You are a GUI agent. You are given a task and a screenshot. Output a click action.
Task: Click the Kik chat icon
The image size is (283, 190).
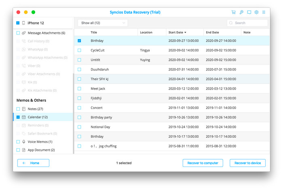(x=23, y=82)
